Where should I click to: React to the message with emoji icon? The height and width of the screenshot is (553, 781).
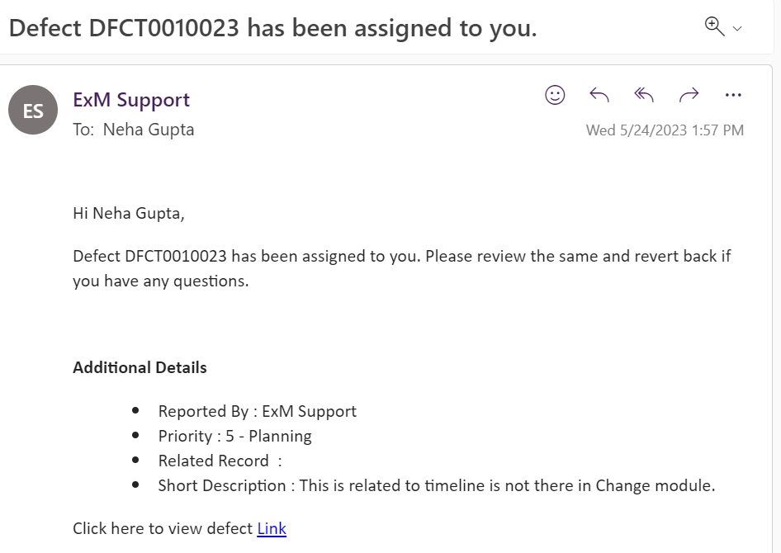tap(555, 95)
